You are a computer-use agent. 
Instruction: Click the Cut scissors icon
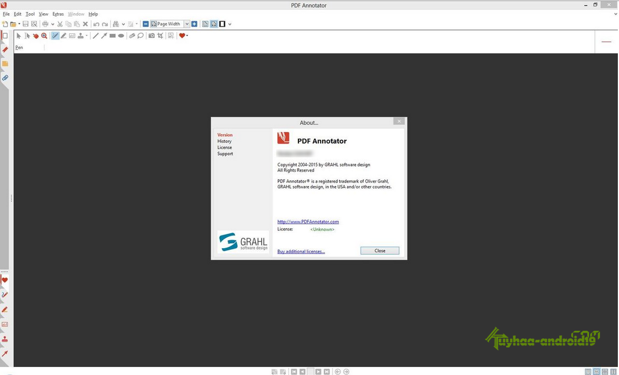[60, 24]
